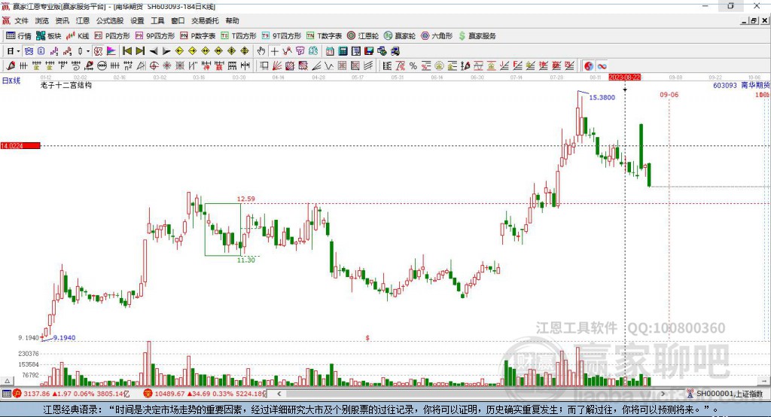Toggle the crosshair cursor tool

pos(274,51)
